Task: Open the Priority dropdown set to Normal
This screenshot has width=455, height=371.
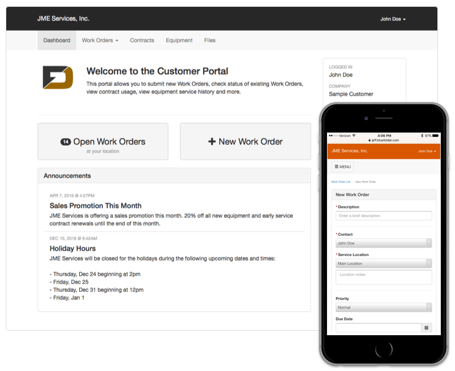Action: coord(383,307)
